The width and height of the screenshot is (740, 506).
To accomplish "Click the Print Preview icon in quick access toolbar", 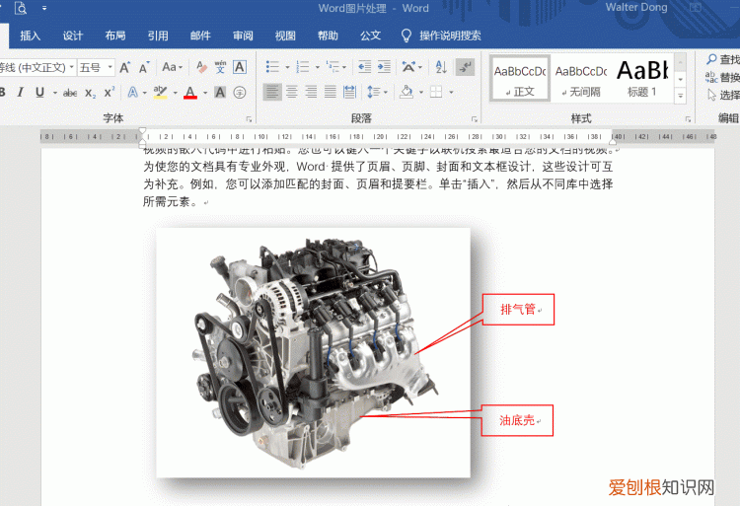I will tap(21, 8).
